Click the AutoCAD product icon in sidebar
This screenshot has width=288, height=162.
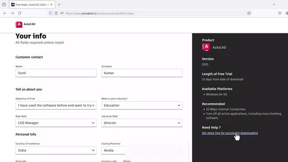pyautogui.click(x=206, y=48)
